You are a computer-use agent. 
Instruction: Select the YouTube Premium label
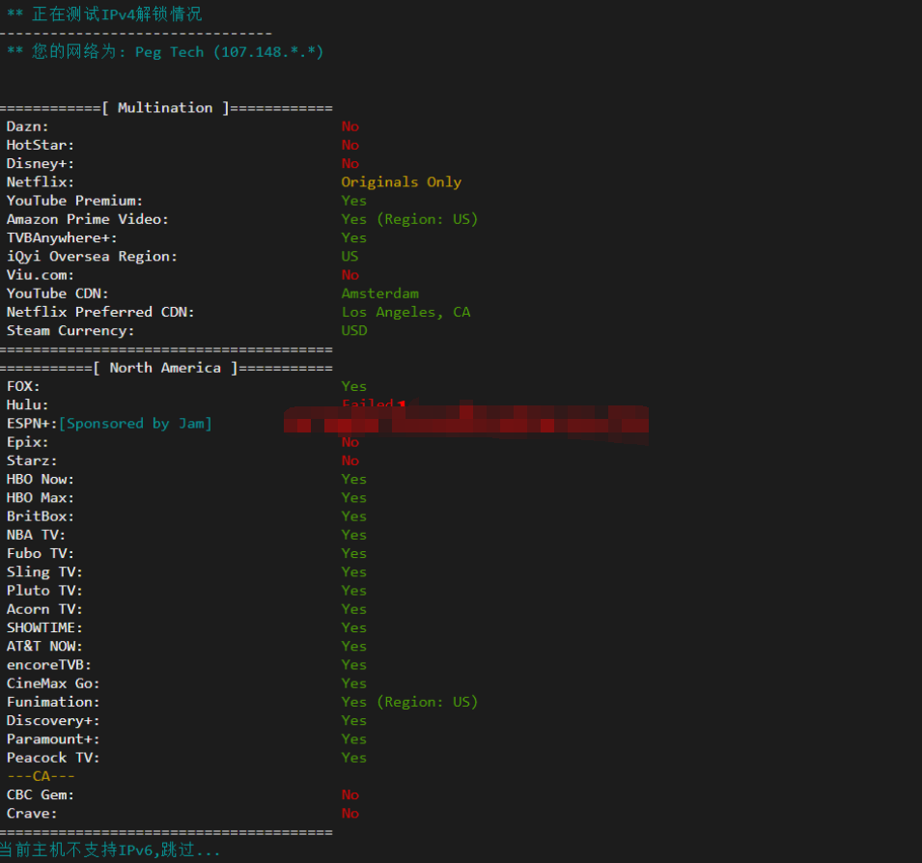click(74, 201)
